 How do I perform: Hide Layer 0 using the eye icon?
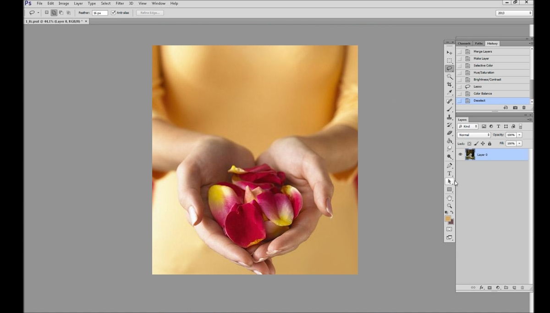(x=461, y=154)
